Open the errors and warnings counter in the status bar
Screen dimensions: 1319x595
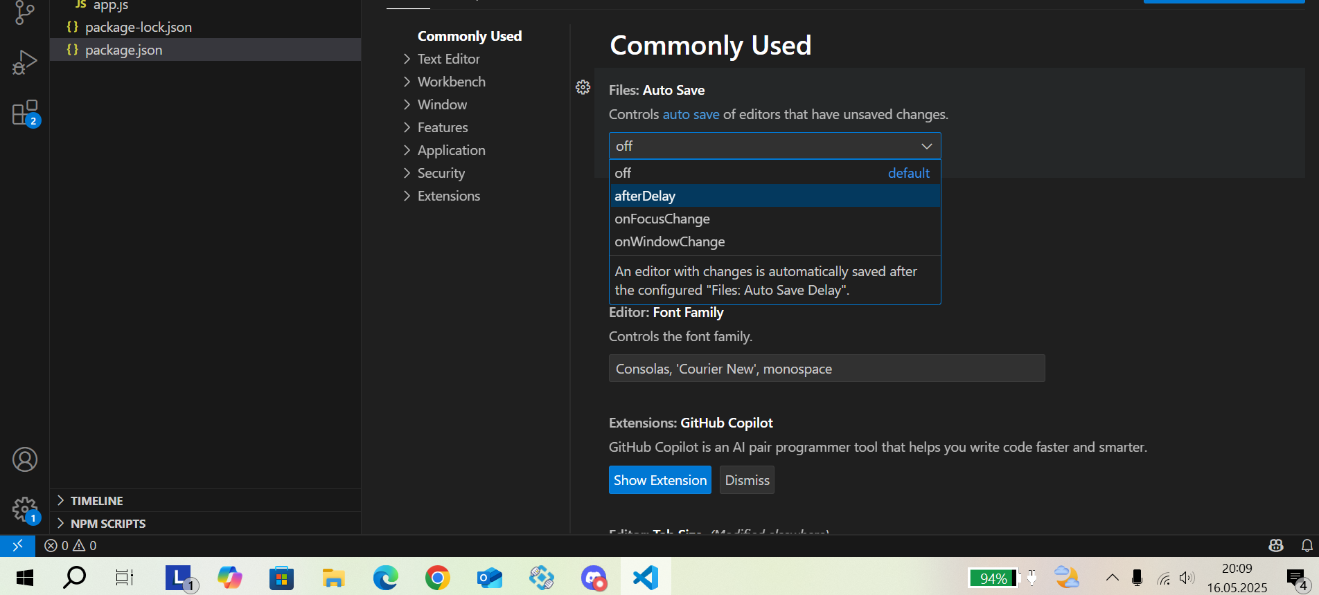[71, 545]
